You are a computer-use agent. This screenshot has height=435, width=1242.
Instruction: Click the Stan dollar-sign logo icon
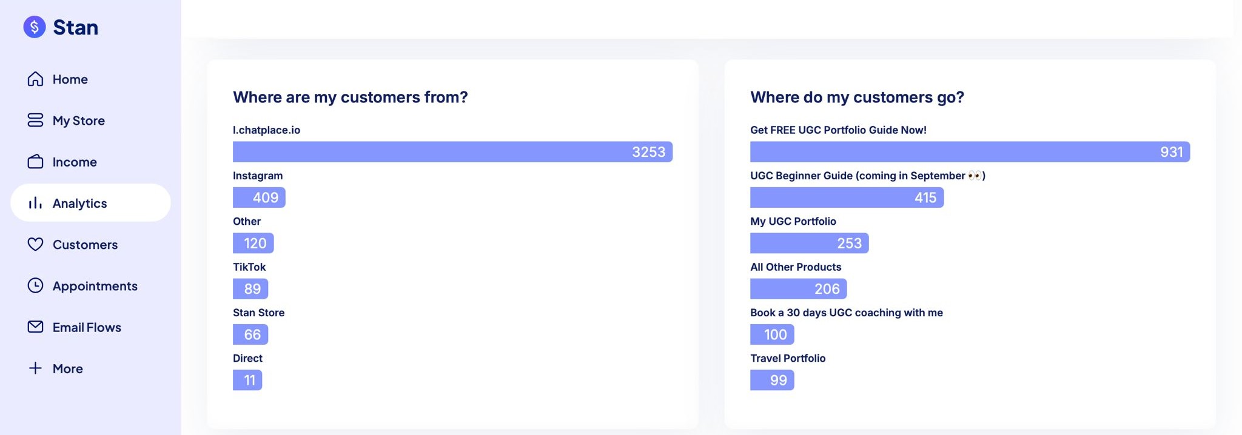[35, 27]
